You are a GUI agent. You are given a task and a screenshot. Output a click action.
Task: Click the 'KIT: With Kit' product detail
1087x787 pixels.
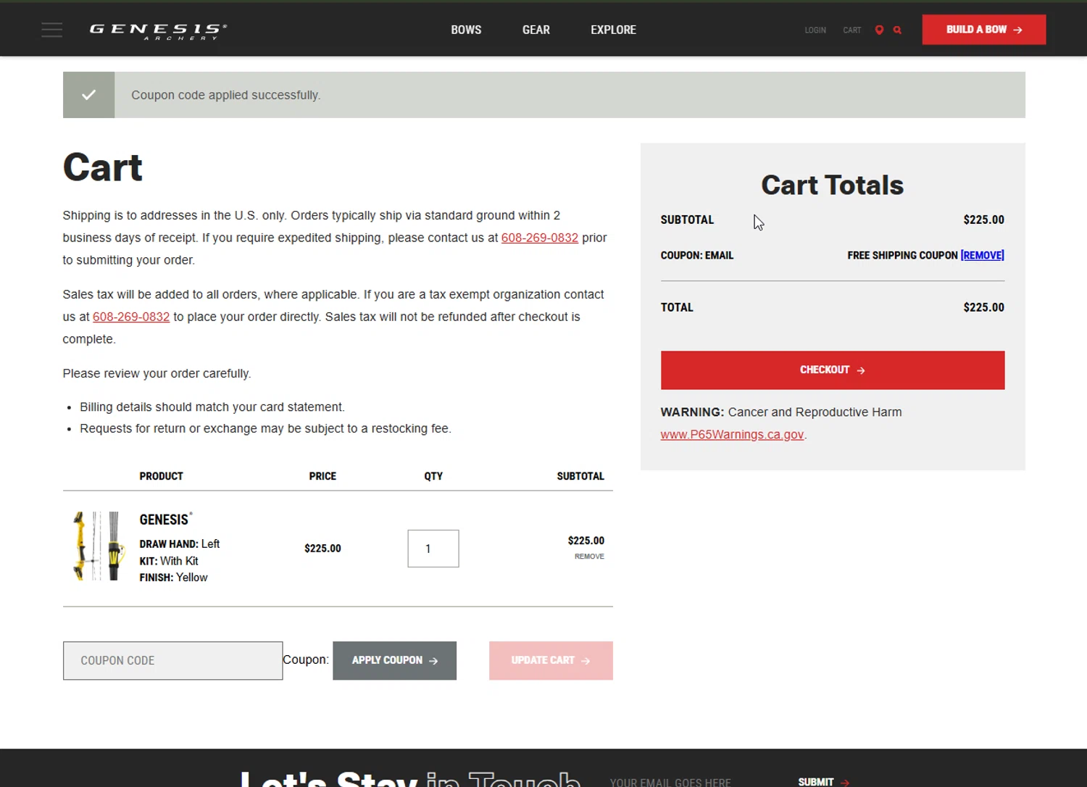pyautogui.click(x=168, y=561)
